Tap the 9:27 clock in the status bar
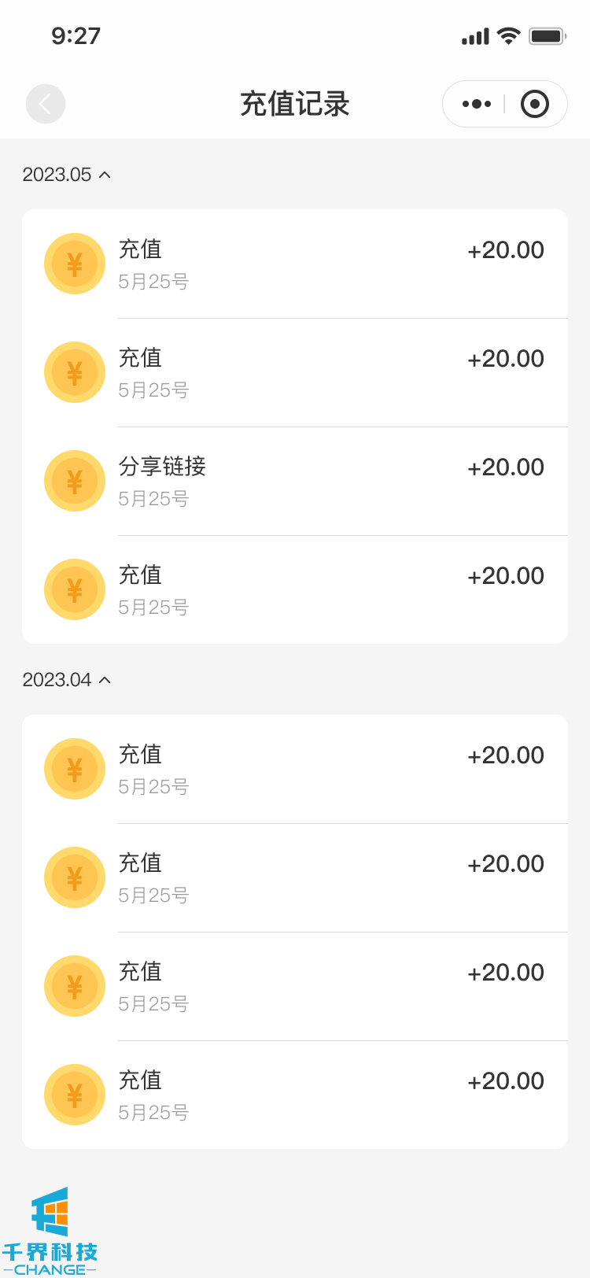The height and width of the screenshot is (1278, 590). click(76, 36)
